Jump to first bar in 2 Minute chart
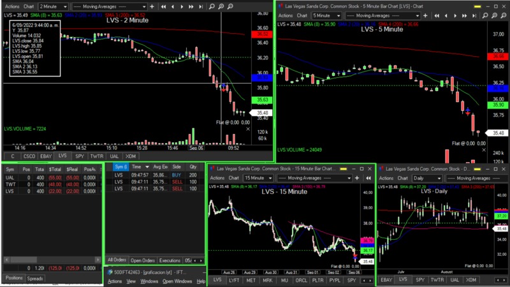510x287 pixels. coord(163,6)
